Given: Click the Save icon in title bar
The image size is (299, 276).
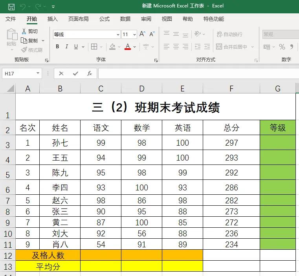Looking at the screenshot, I should (11, 7).
